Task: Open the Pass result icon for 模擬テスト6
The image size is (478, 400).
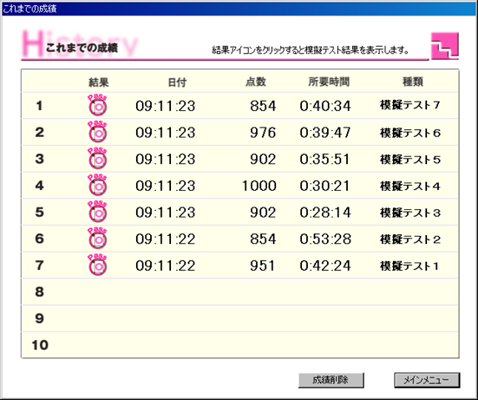Action: pos(98,132)
